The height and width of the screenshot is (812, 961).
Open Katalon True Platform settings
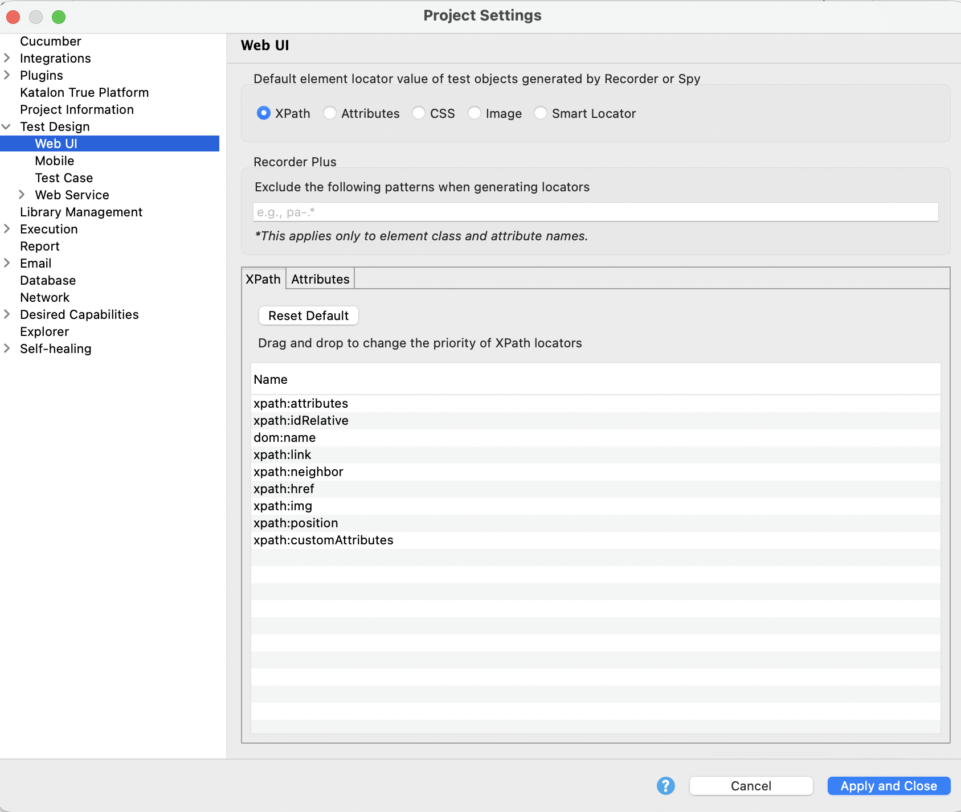click(x=84, y=92)
